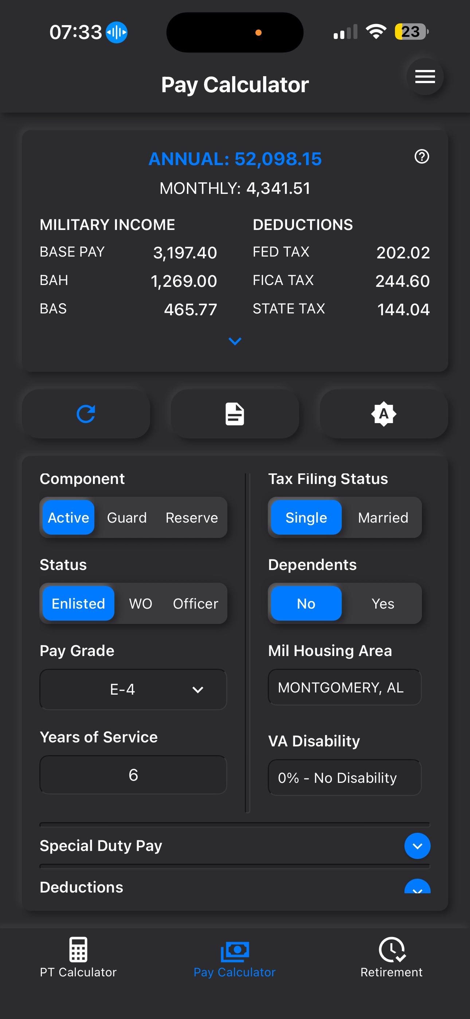Choose WO status
The width and height of the screenshot is (470, 1019).
point(140,604)
